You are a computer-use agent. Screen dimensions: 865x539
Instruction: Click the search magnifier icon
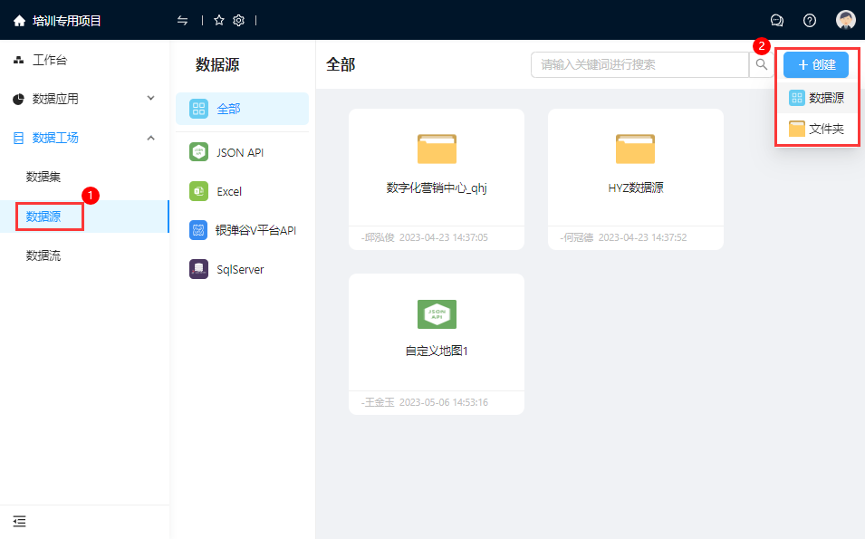pyautogui.click(x=762, y=64)
